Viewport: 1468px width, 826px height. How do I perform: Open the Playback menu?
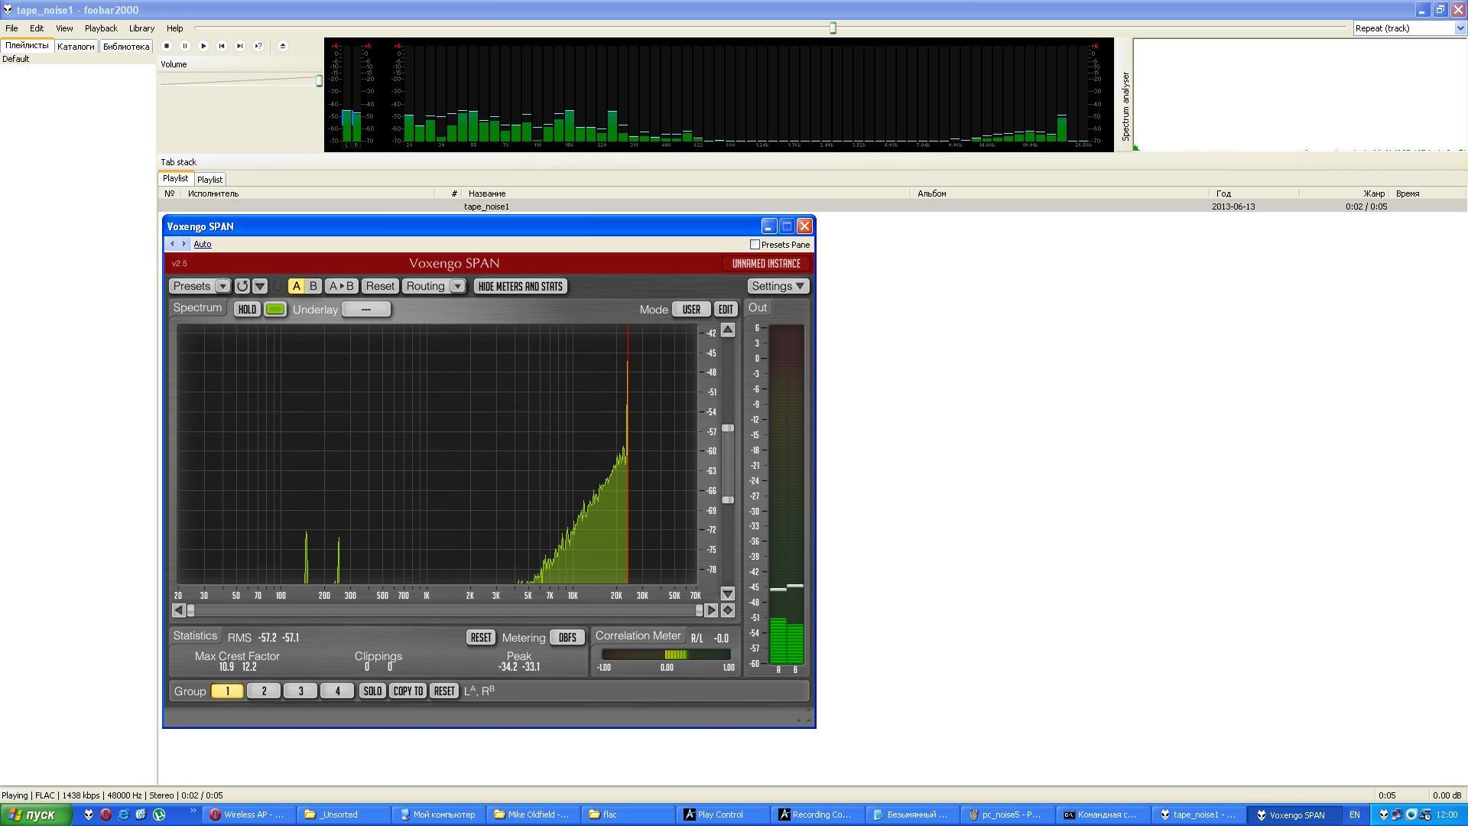(101, 28)
